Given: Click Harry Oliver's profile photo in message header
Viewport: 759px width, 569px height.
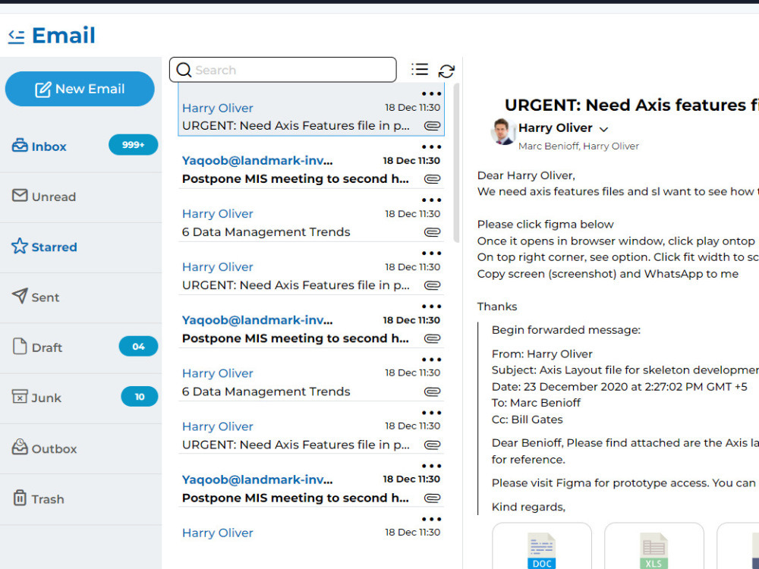Looking at the screenshot, I should coord(503,131).
